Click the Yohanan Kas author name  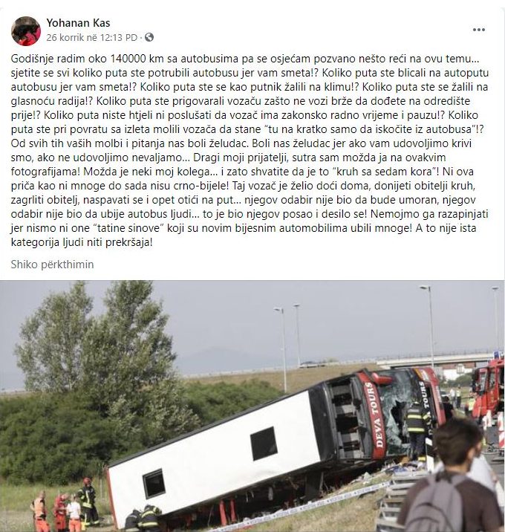coord(78,23)
